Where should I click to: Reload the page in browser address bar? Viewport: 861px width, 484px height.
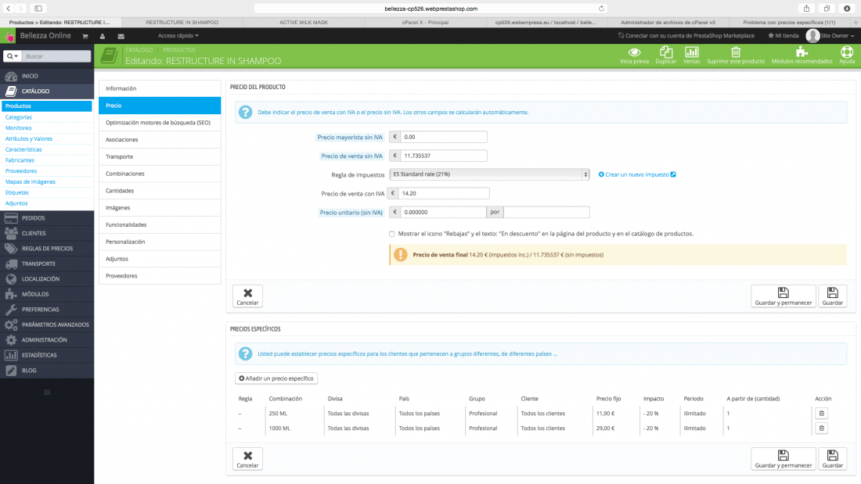tap(601, 9)
